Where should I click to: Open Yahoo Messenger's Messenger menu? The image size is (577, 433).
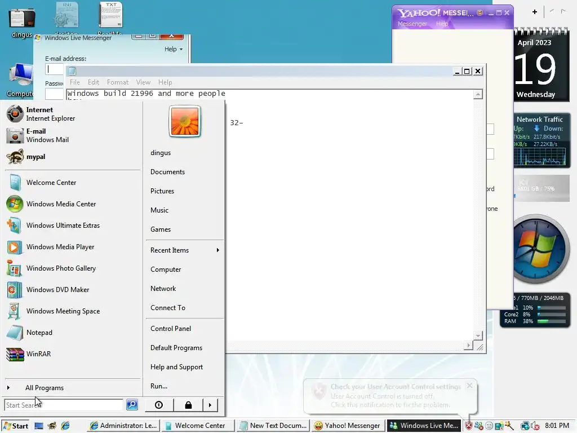click(412, 24)
